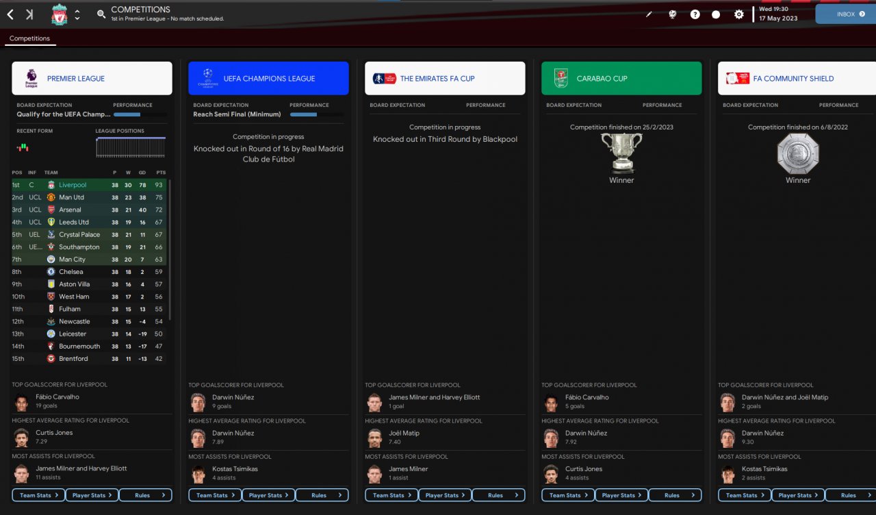
Task: Click the pencil edit icon
Action: point(649,14)
